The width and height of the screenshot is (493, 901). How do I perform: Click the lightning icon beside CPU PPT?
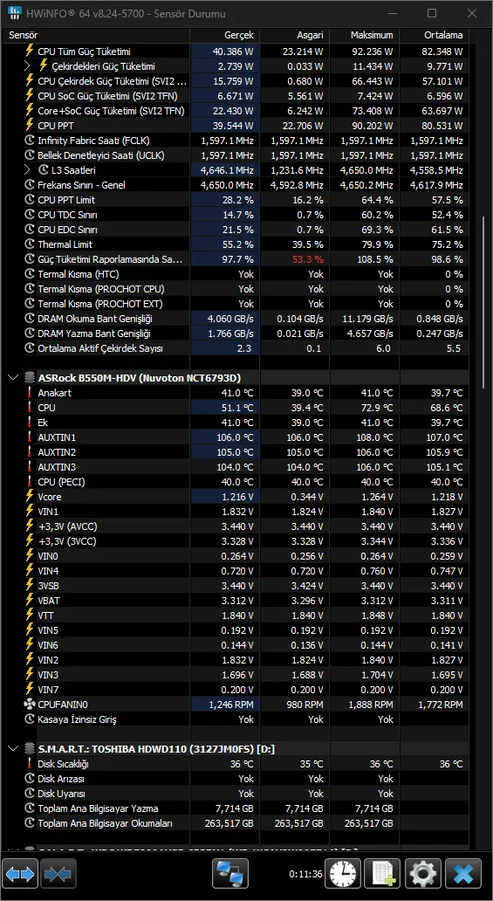30,125
